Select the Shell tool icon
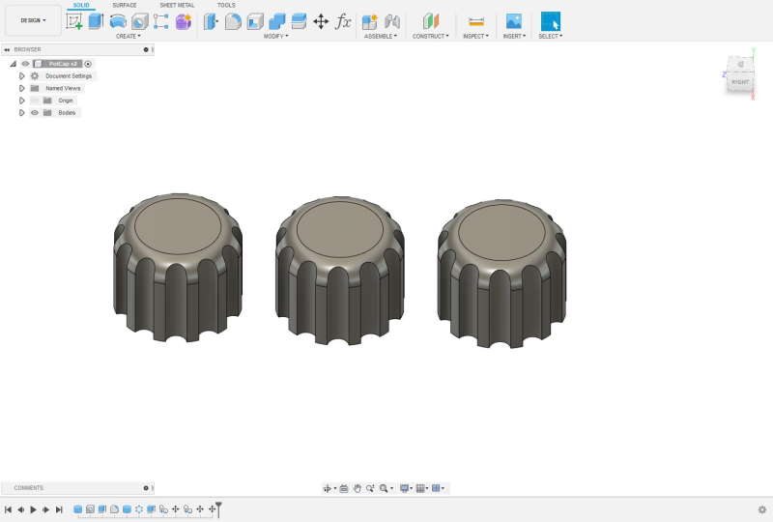 [255, 21]
